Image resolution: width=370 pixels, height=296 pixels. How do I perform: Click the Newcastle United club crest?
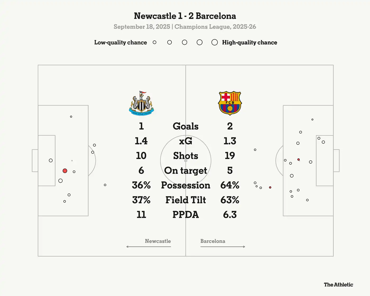(141, 103)
